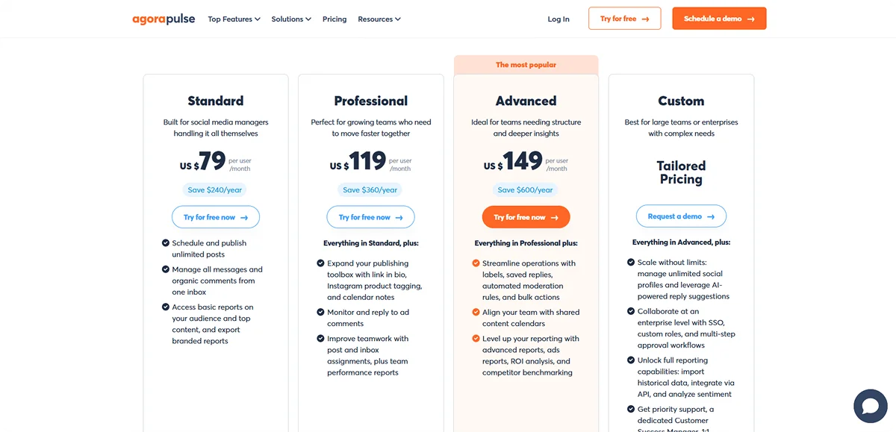
Task: Click the Save $360/year badge under Professional
Action: coord(370,190)
